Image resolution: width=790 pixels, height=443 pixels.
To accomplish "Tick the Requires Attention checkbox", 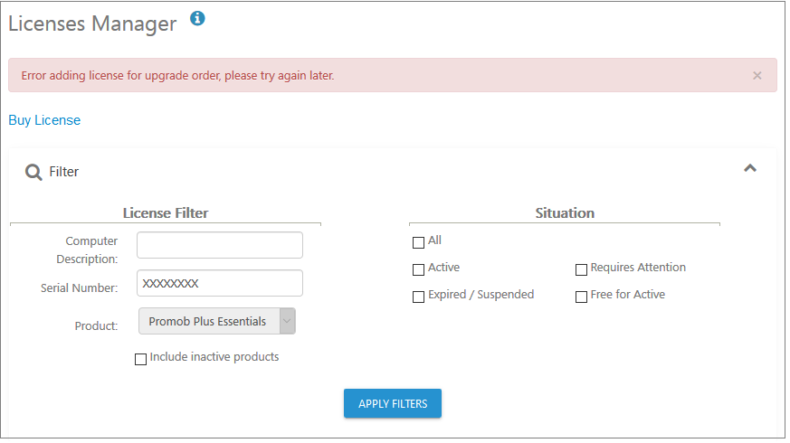I will pos(581,269).
